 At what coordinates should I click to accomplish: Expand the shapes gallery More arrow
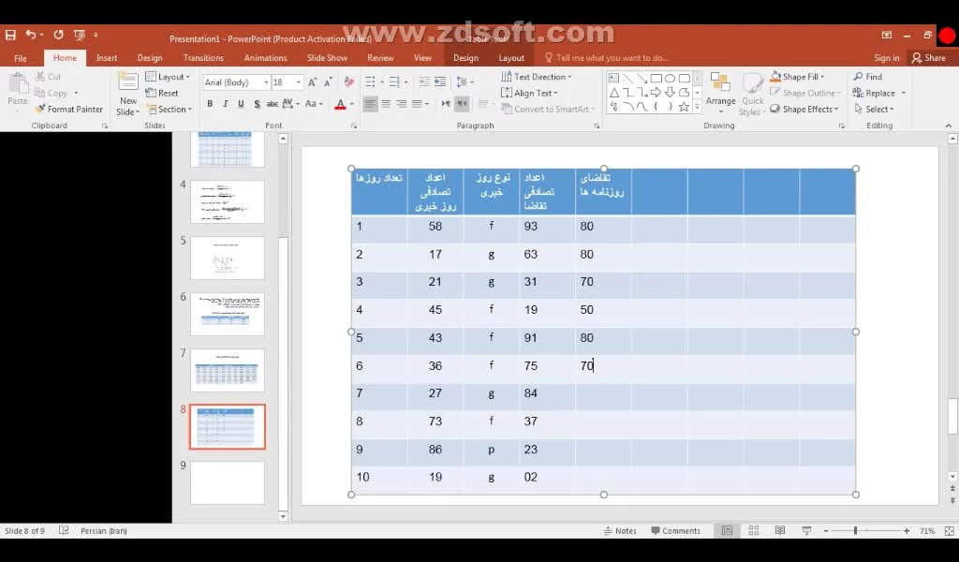coord(697,107)
